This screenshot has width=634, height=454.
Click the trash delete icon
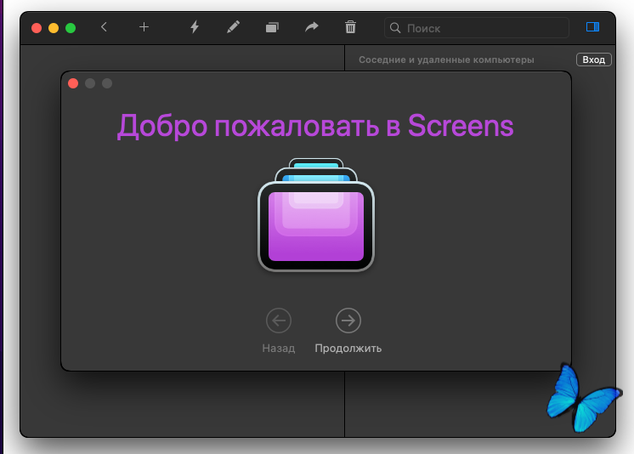click(x=350, y=27)
